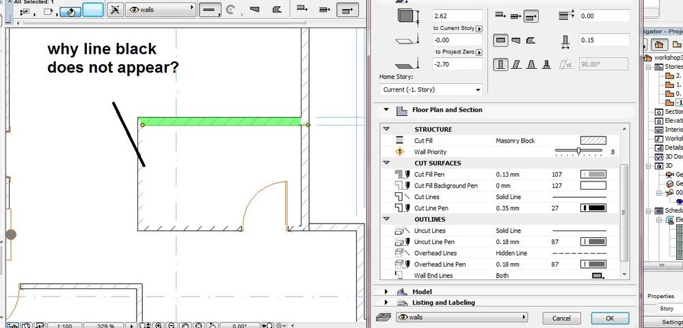
Task: Edit reference line offset field showing 0.00
Action: click(604, 16)
